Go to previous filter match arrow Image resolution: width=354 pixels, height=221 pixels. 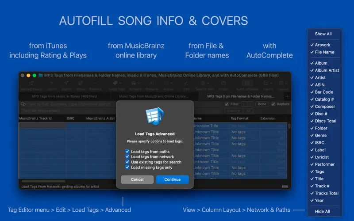coord(244,104)
